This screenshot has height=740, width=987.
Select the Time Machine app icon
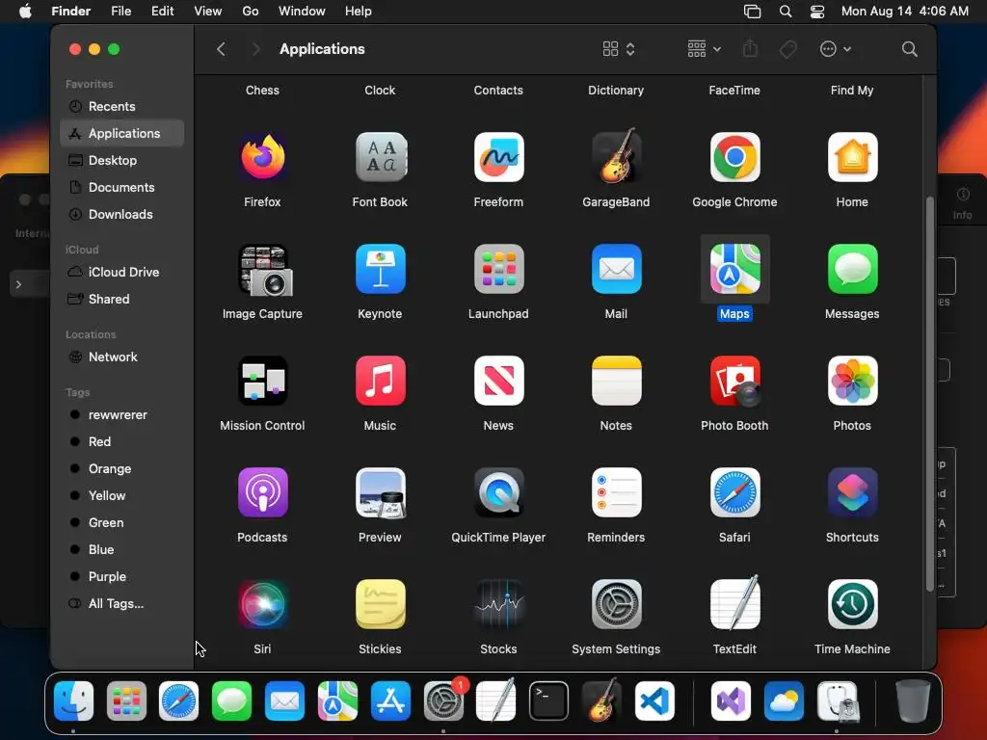pyautogui.click(x=852, y=604)
